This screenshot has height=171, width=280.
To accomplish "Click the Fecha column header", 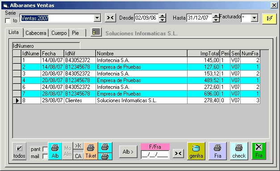I will [52, 54].
